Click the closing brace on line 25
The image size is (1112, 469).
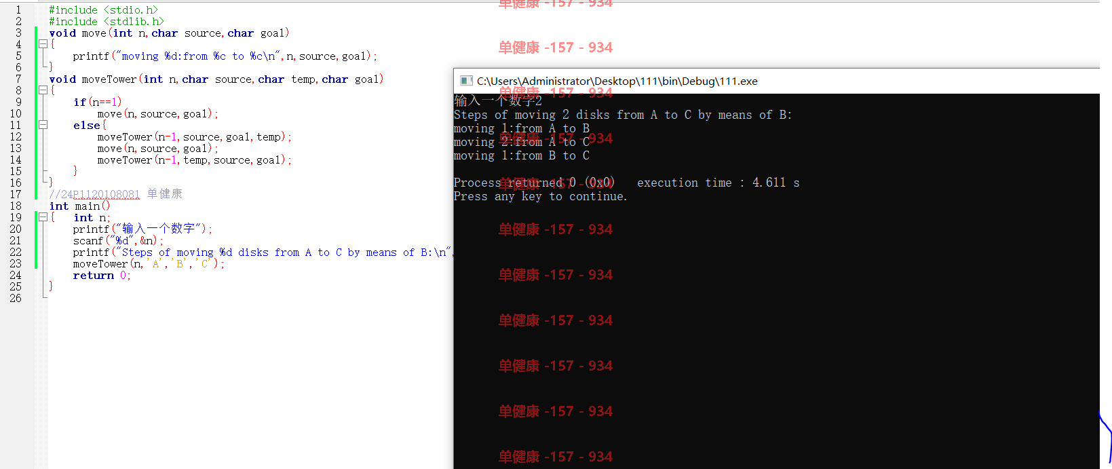click(51, 287)
